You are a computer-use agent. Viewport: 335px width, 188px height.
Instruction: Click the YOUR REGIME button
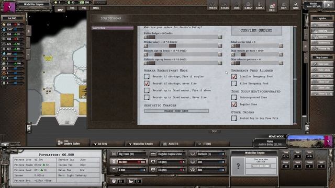[x=261, y=166]
